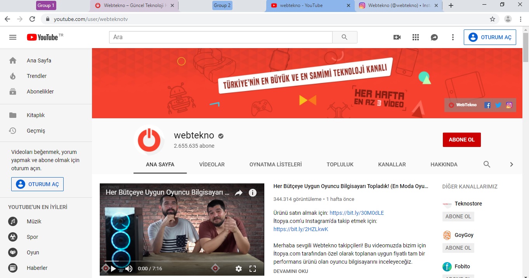Click the webtekno channel avatar

[x=149, y=140]
